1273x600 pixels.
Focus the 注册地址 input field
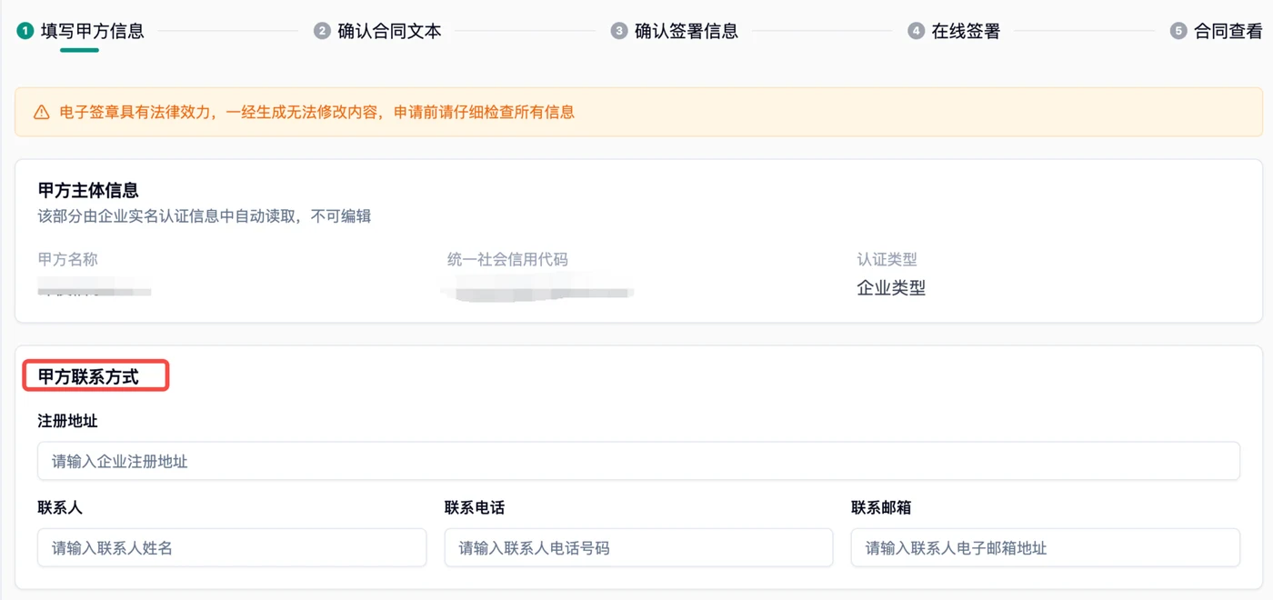(638, 461)
